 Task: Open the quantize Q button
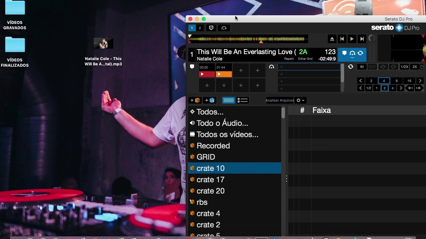211,28
